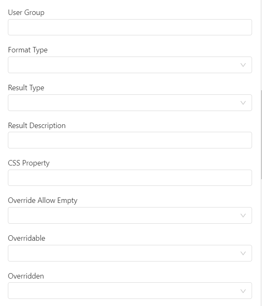
Task: Click the Override Allow Empty chevron arrow
Action: pos(243,215)
